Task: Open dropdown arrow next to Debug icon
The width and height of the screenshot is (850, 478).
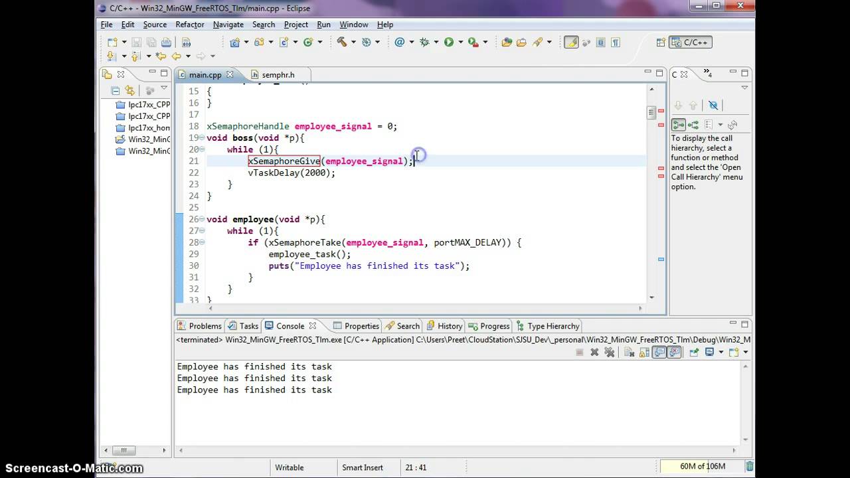Action: [436, 42]
